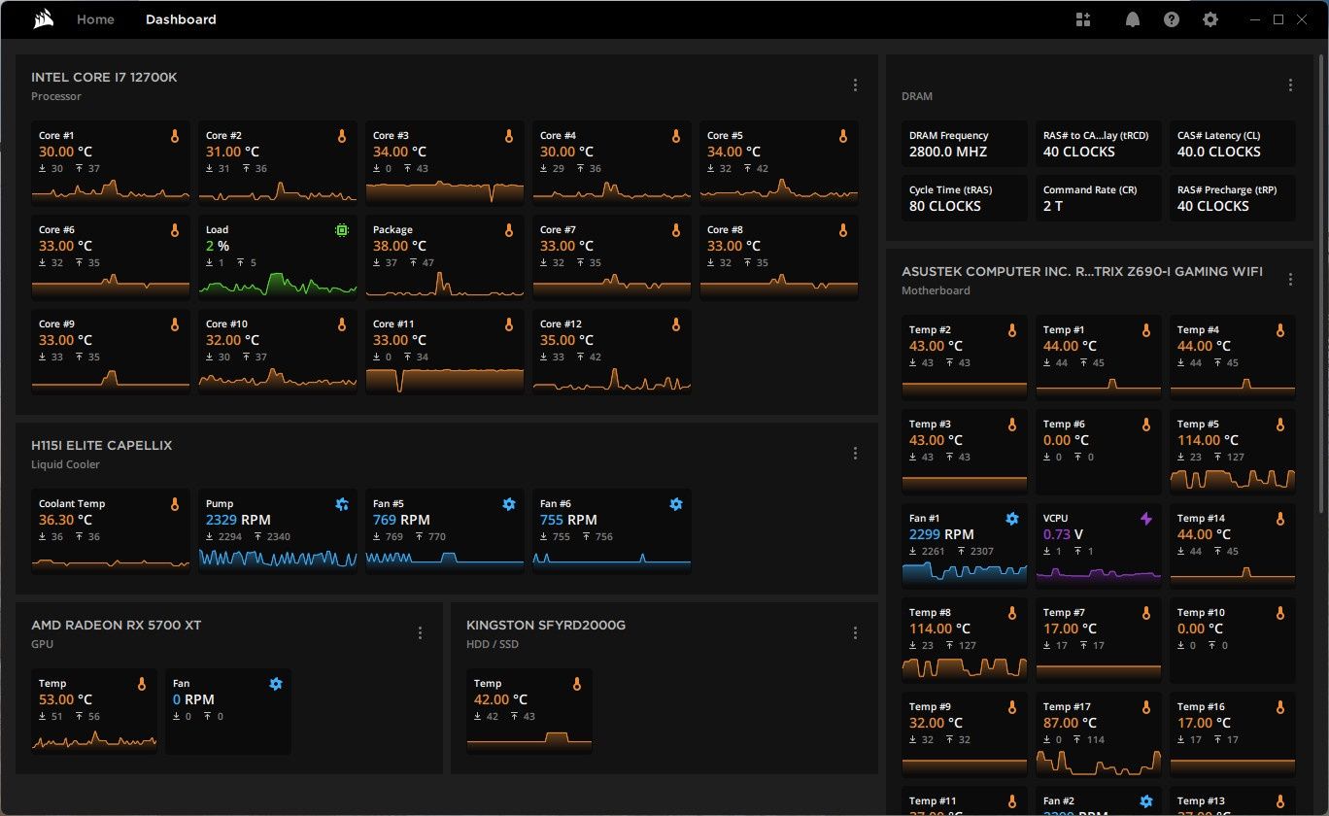Click the purple lightning icon on VCPU
The width and height of the screenshot is (1329, 816).
[1146, 520]
